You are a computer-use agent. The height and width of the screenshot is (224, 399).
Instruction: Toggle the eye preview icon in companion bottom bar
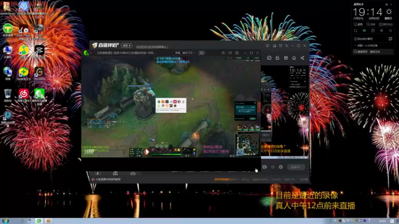pyautogui.click(x=273, y=167)
